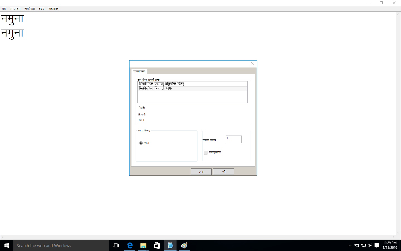Open the सम्पादन menu
This screenshot has width=401, height=251.
tap(15, 9)
